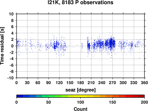The image size is (148, 111).
Task: Click the green segment near colorbar value 50
Action: (x=49, y=96)
